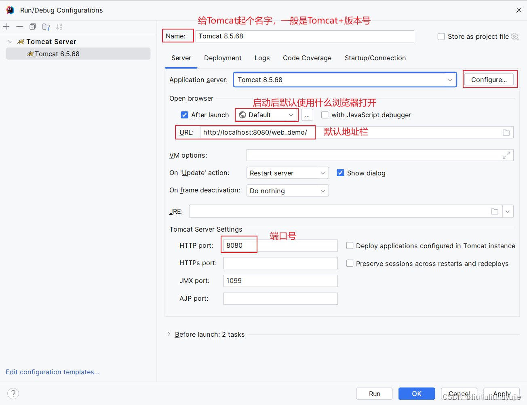Click the Apply button
Image resolution: width=527 pixels, height=405 pixels.
tap(502, 394)
